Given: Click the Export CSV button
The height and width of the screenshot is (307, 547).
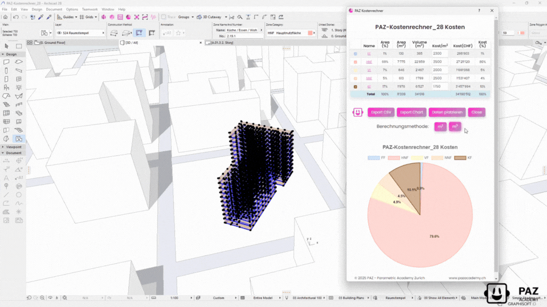Looking at the screenshot, I should pos(381,112).
